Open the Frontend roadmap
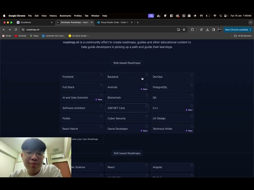254x190 pixels. tap(82, 77)
